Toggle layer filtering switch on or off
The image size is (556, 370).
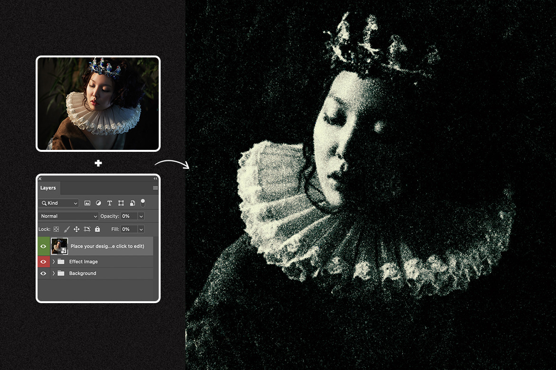(143, 203)
